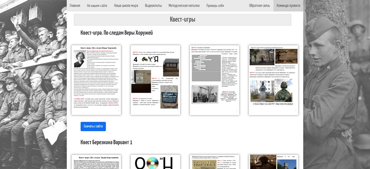Click the Квест Березкина Вариант 1 heading

point(106,142)
